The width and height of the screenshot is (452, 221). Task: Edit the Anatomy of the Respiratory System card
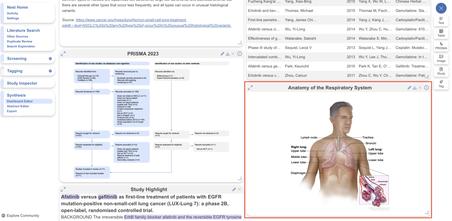pos(409,88)
